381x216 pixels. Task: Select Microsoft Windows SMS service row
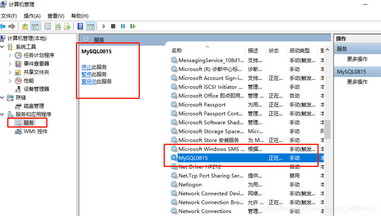[247, 149]
